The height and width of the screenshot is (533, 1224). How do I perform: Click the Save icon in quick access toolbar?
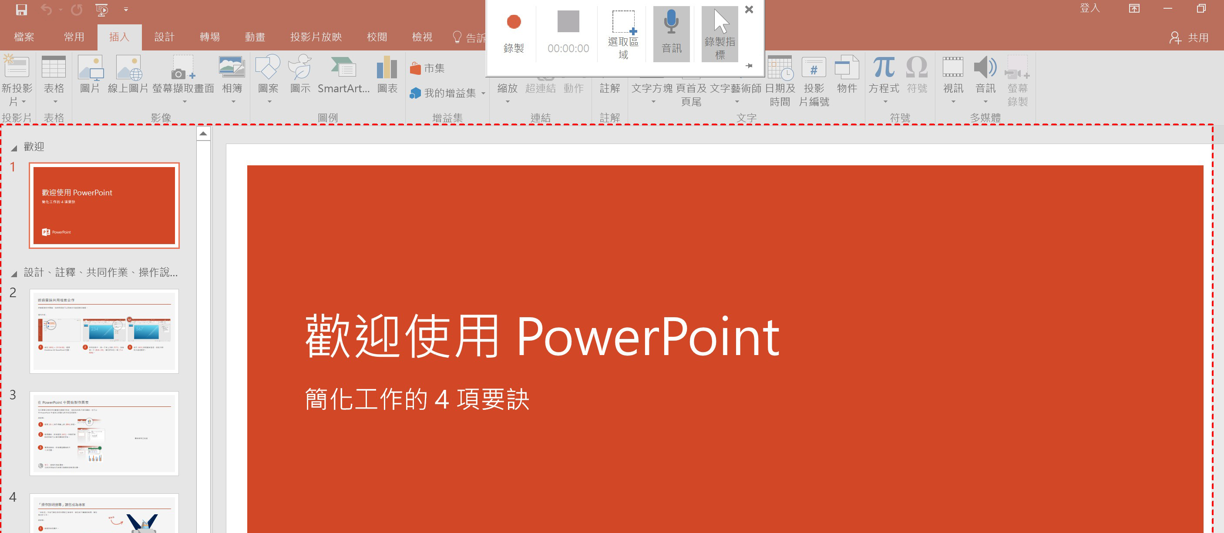21,10
